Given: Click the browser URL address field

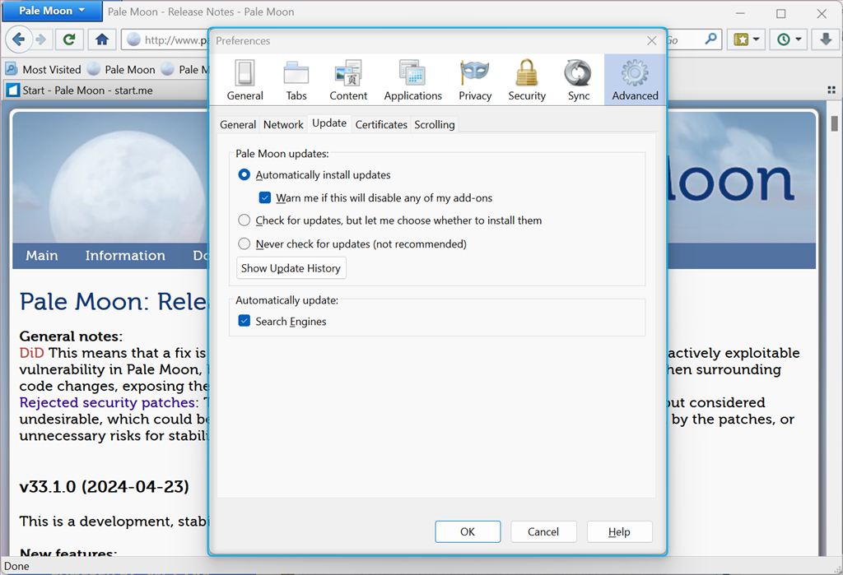Looking at the screenshot, I should (166, 39).
